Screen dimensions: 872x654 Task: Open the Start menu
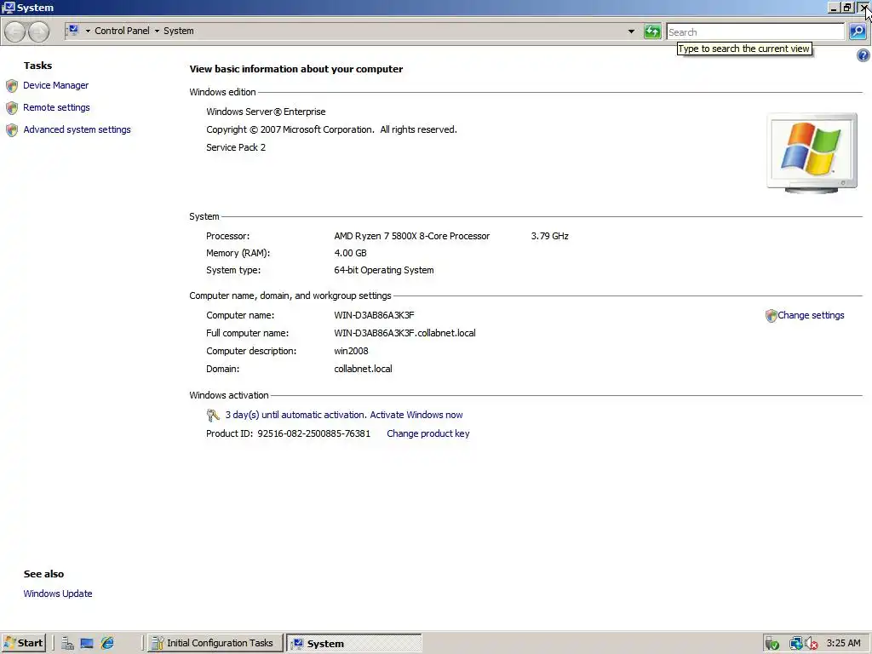24,643
